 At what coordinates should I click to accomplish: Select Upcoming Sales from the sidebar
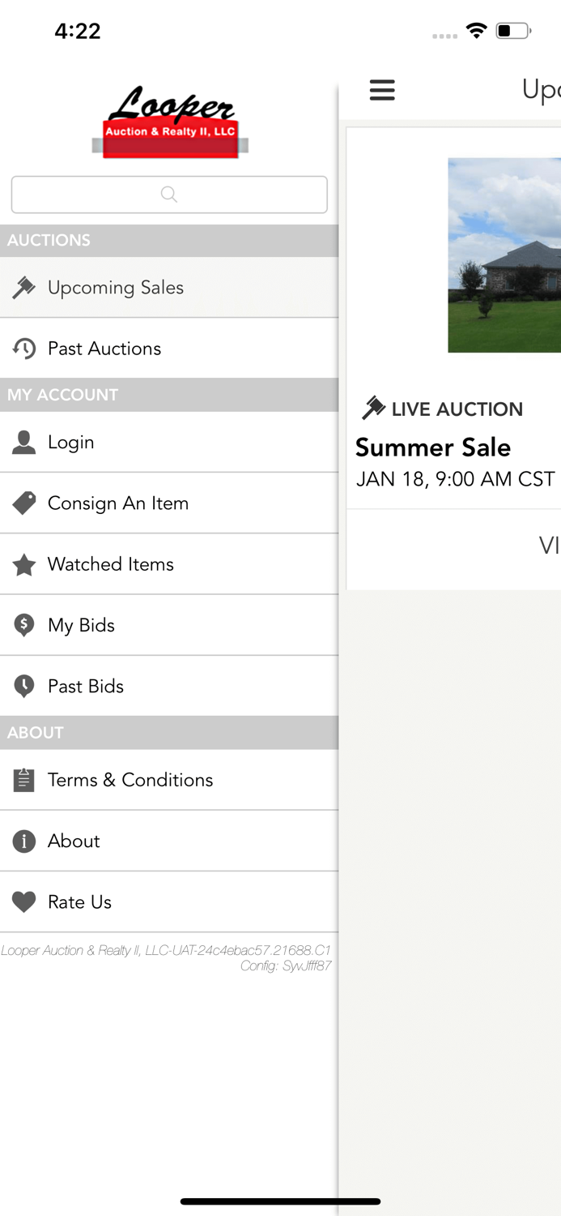(x=116, y=287)
